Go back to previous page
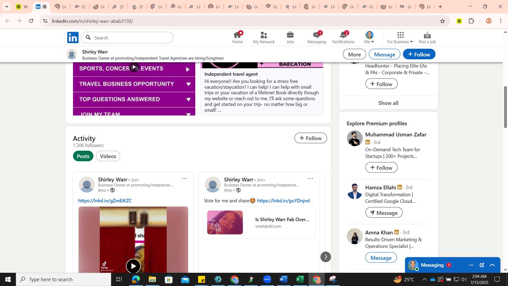Viewport: 508px width, 286px height. [7, 21]
